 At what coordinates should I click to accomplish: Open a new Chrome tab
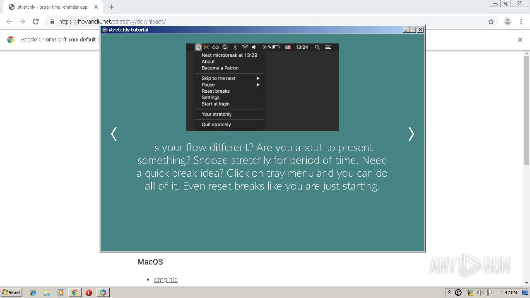point(112,7)
